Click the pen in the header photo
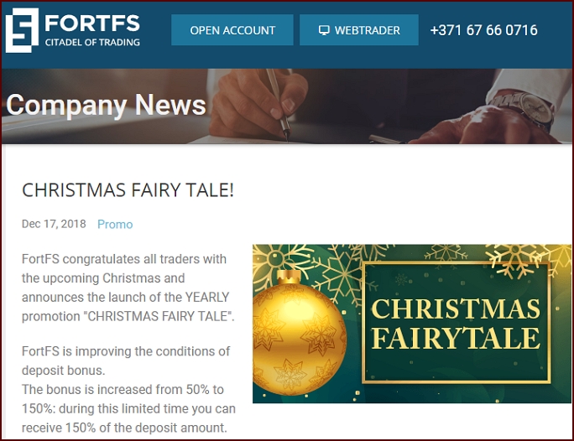The height and width of the screenshot is (441, 574). click(279, 104)
